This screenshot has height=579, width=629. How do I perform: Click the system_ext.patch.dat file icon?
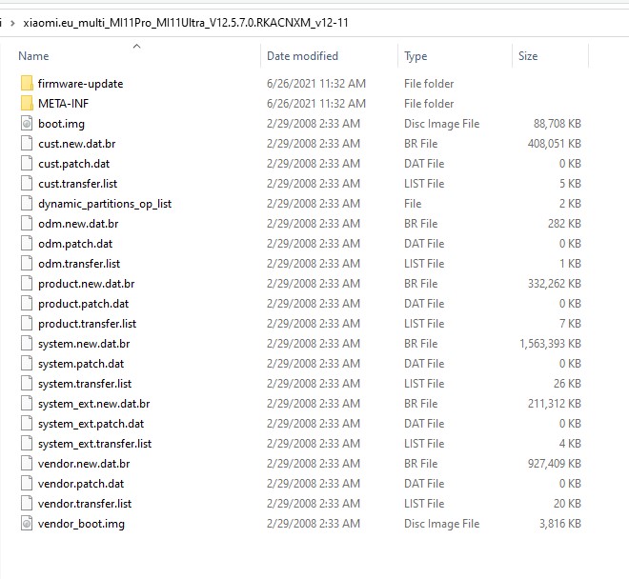point(27,424)
